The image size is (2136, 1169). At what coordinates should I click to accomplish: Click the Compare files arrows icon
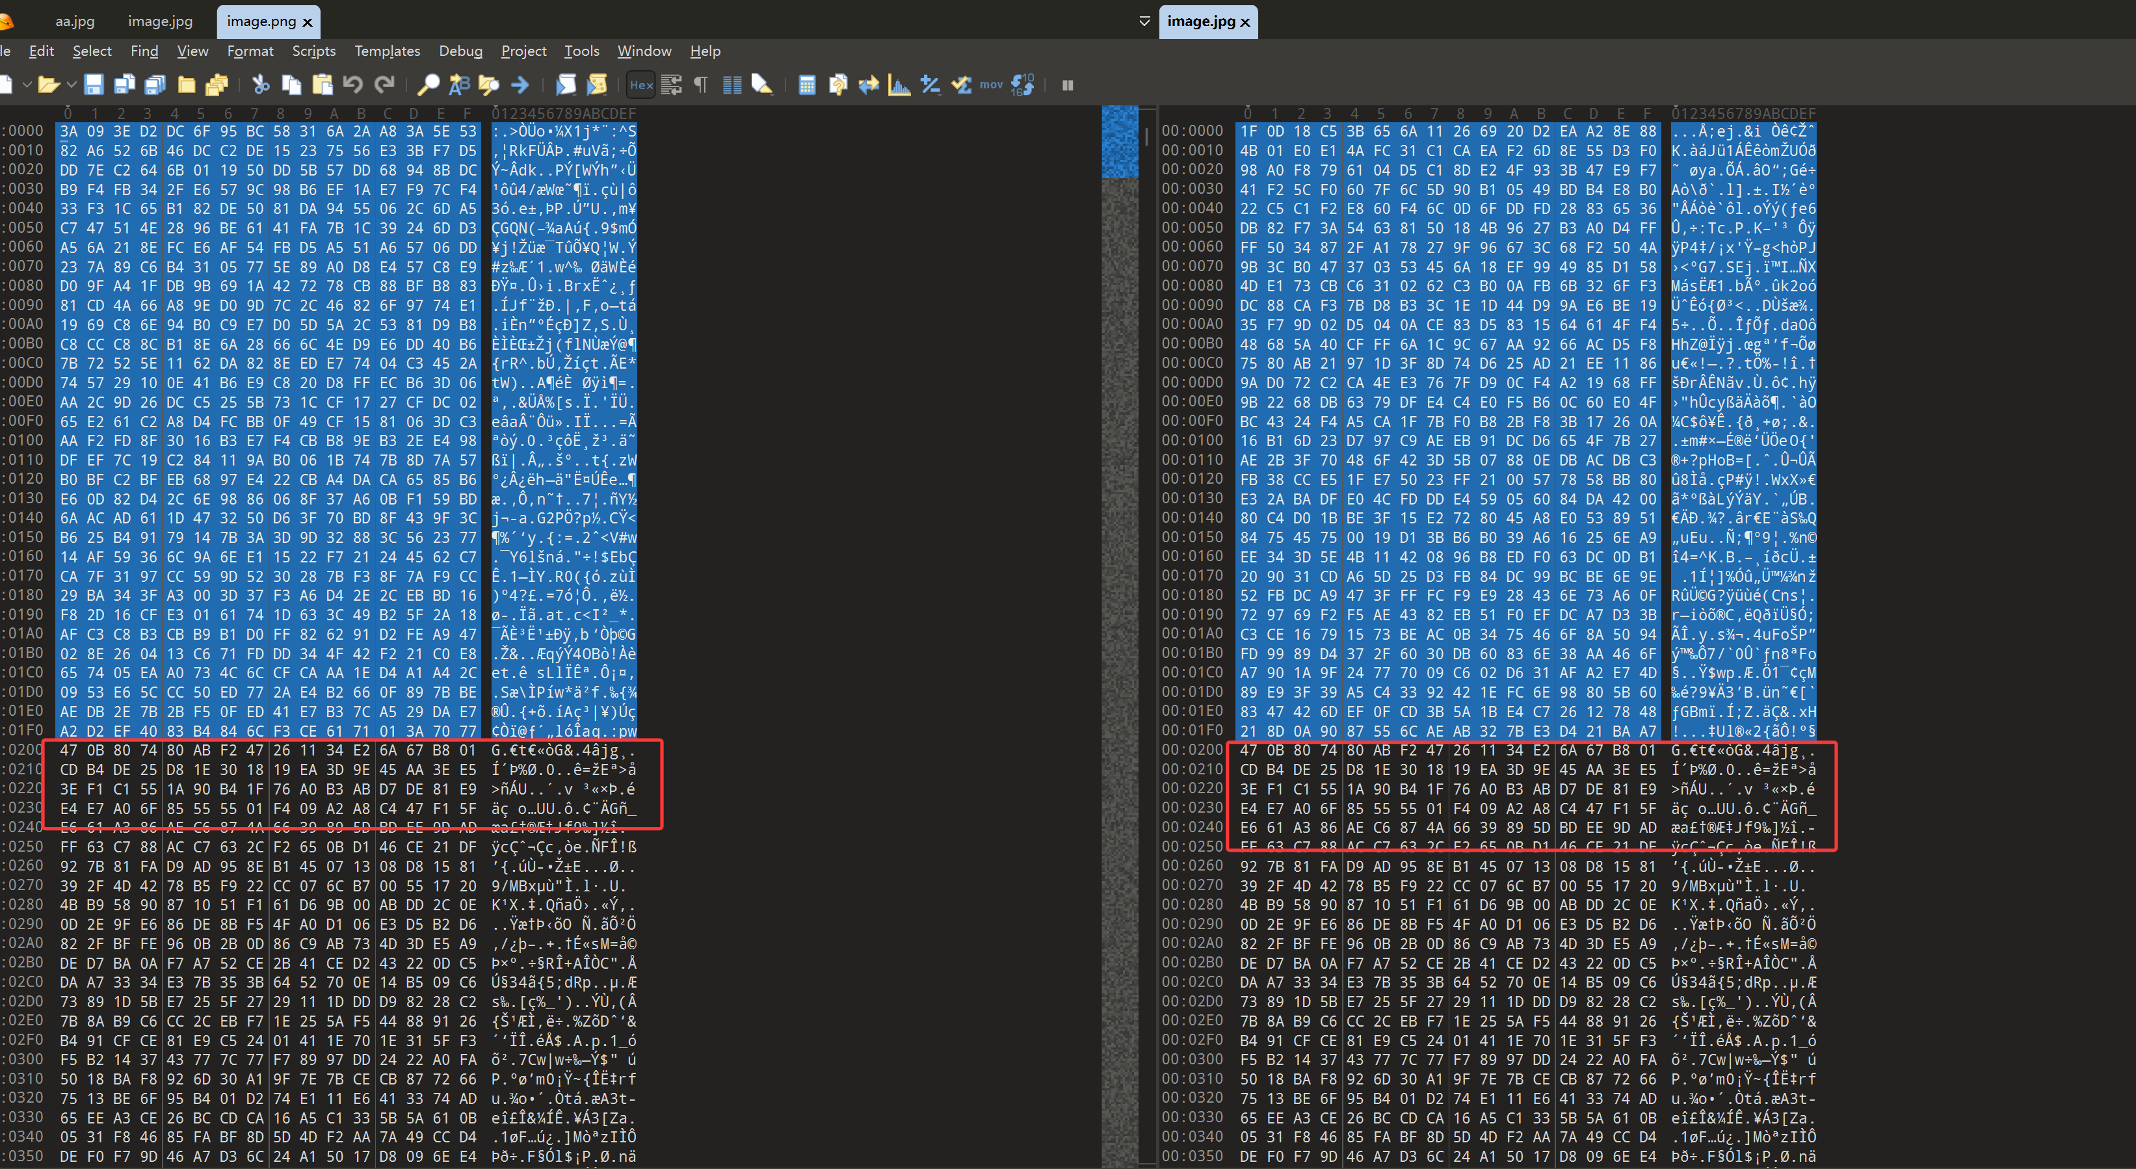click(x=868, y=85)
